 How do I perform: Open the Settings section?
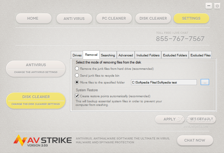click(x=191, y=18)
